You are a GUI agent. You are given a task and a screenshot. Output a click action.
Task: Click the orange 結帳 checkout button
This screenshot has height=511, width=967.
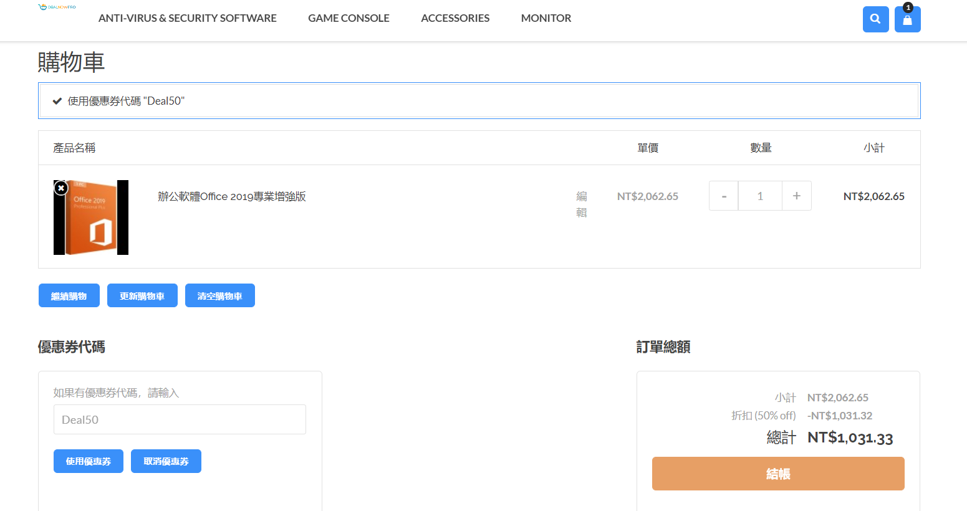point(778,474)
